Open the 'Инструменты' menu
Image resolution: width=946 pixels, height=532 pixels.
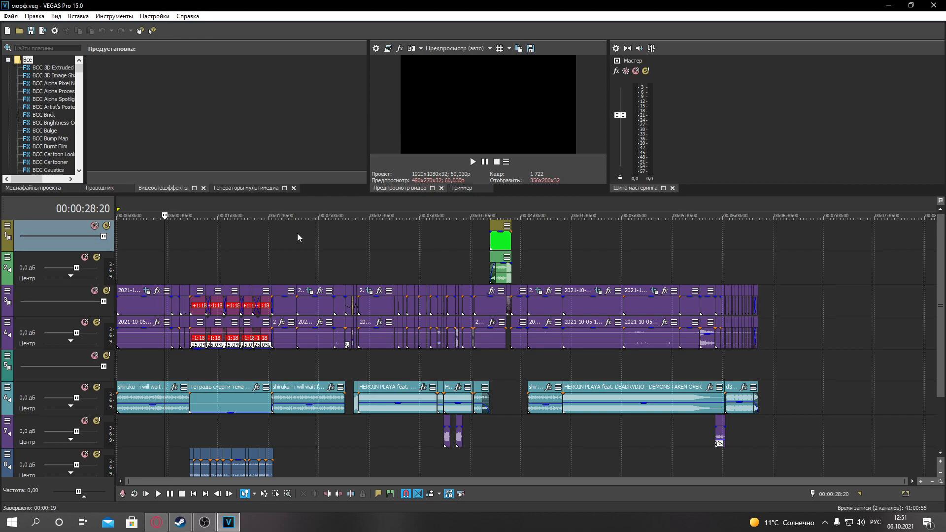pos(114,16)
